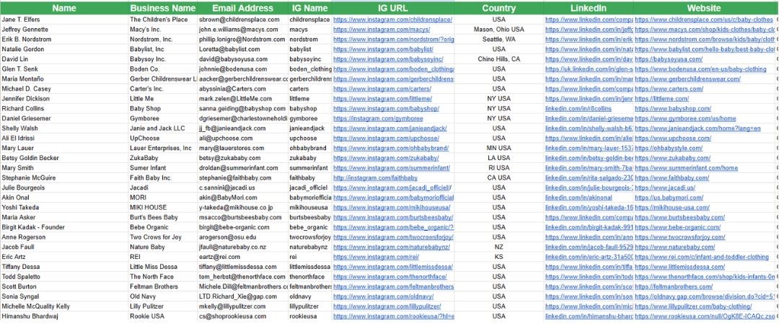Viewport: 779px width, 326px height.
Task: Open the carters Instagram URL
Action: (x=382, y=89)
